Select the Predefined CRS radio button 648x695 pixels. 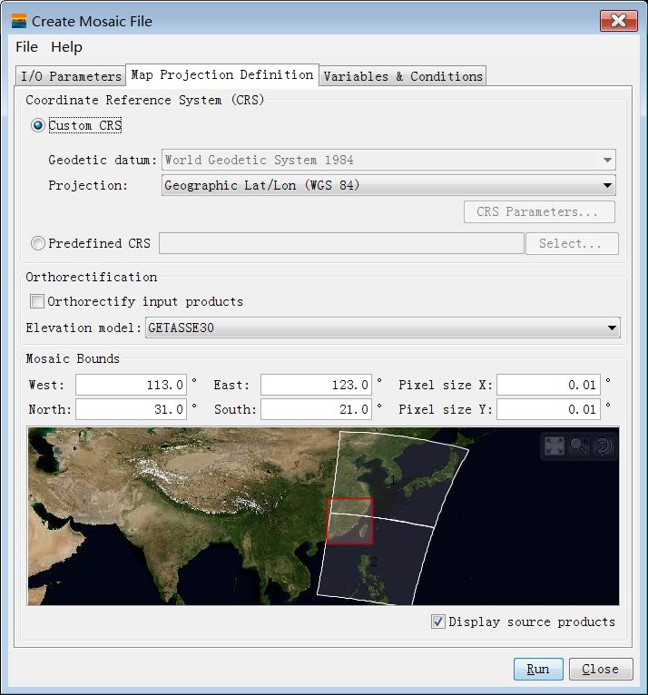coord(38,243)
